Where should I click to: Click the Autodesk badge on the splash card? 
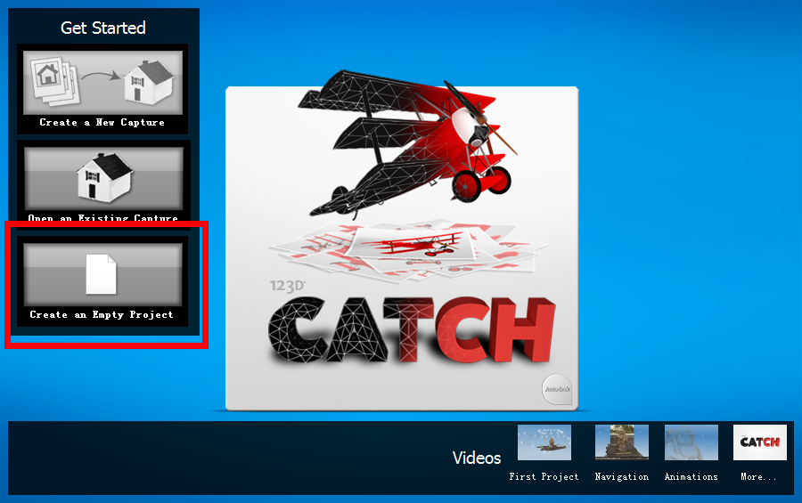(557, 389)
